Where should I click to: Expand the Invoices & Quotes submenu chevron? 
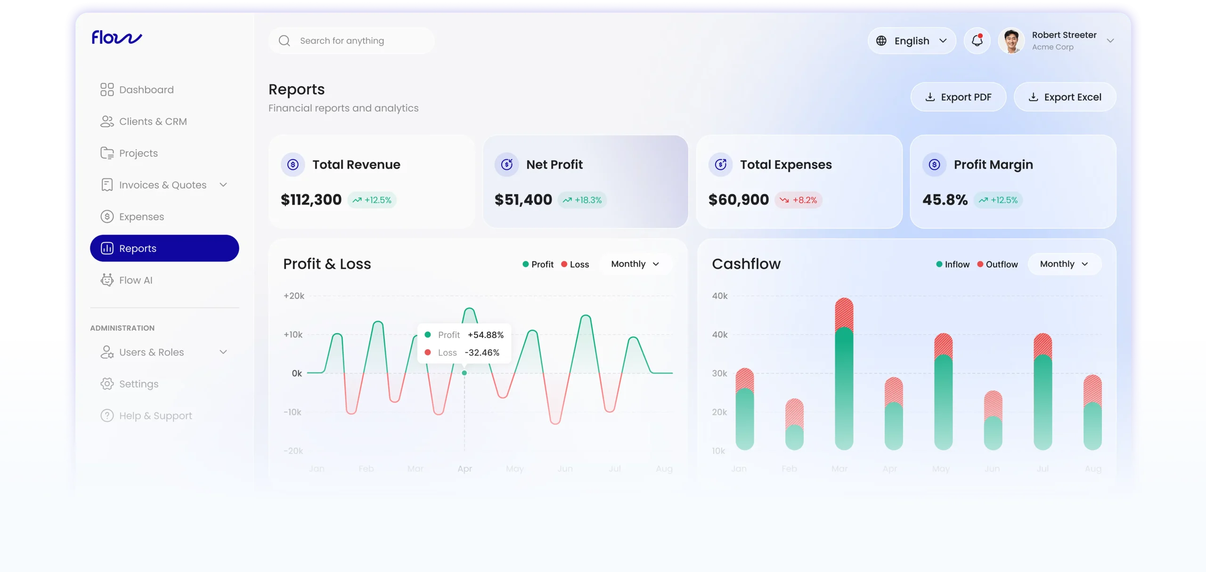click(x=223, y=185)
